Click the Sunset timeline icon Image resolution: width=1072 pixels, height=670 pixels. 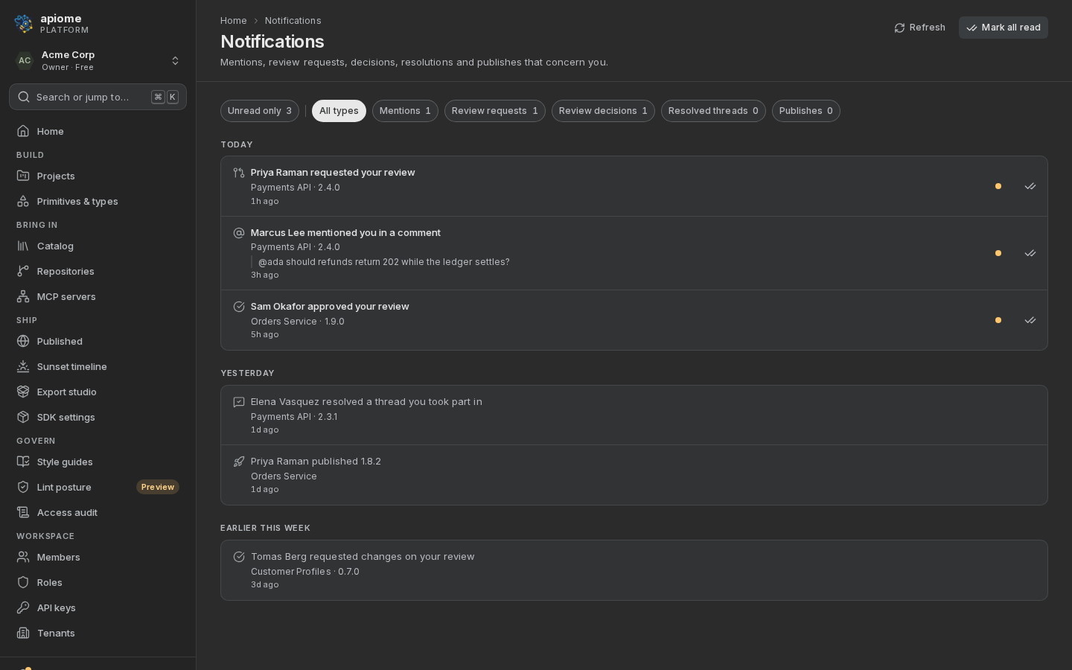click(23, 366)
